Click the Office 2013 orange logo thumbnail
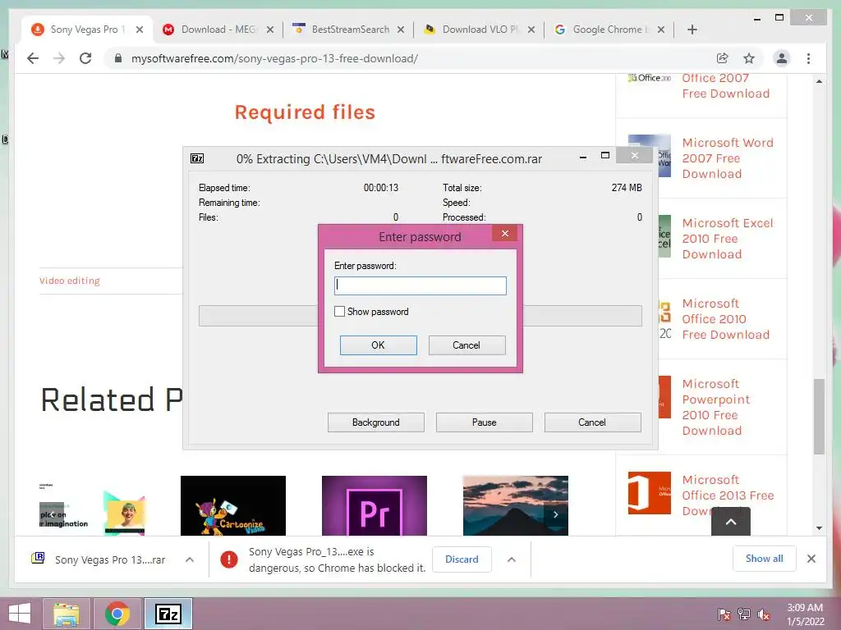This screenshot has width=841, height=630. point(649,493)
